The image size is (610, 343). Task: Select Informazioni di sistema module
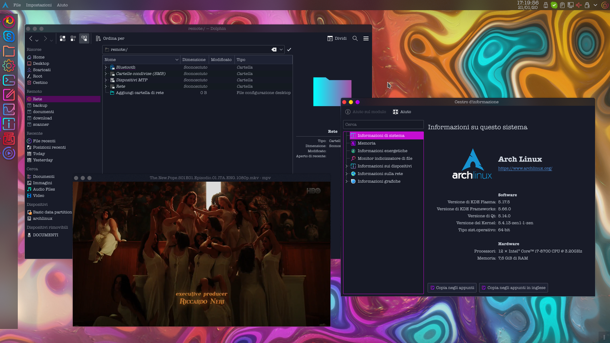point(386,136)
